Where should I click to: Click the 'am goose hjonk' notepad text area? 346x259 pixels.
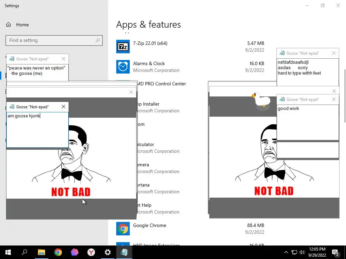[38, 130]
